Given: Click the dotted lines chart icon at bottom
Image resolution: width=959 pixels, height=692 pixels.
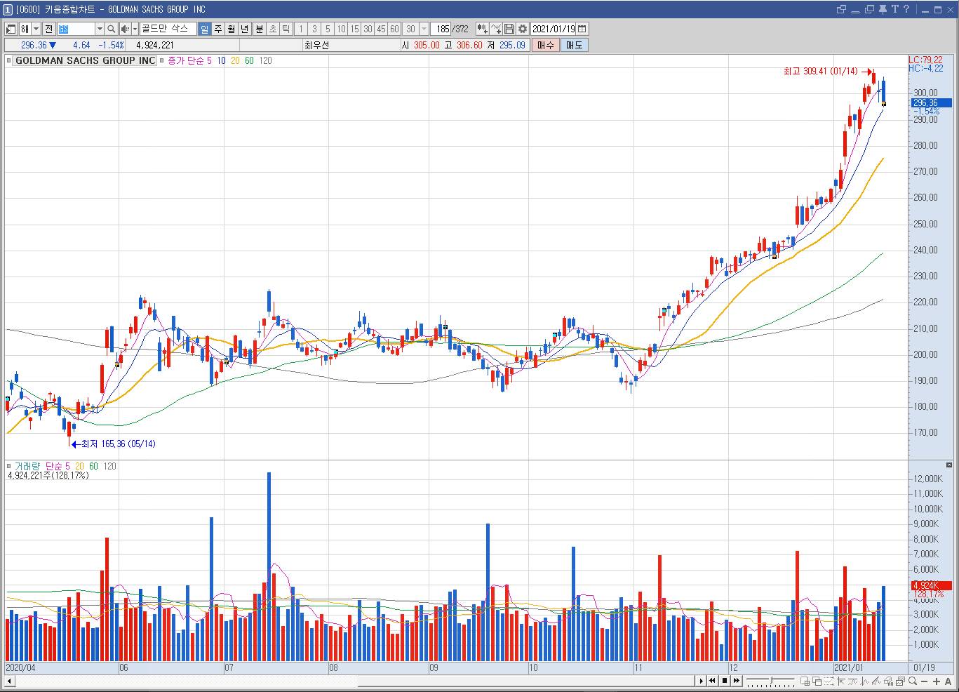Looking at the screenshot, I should [x=829, y=681].
